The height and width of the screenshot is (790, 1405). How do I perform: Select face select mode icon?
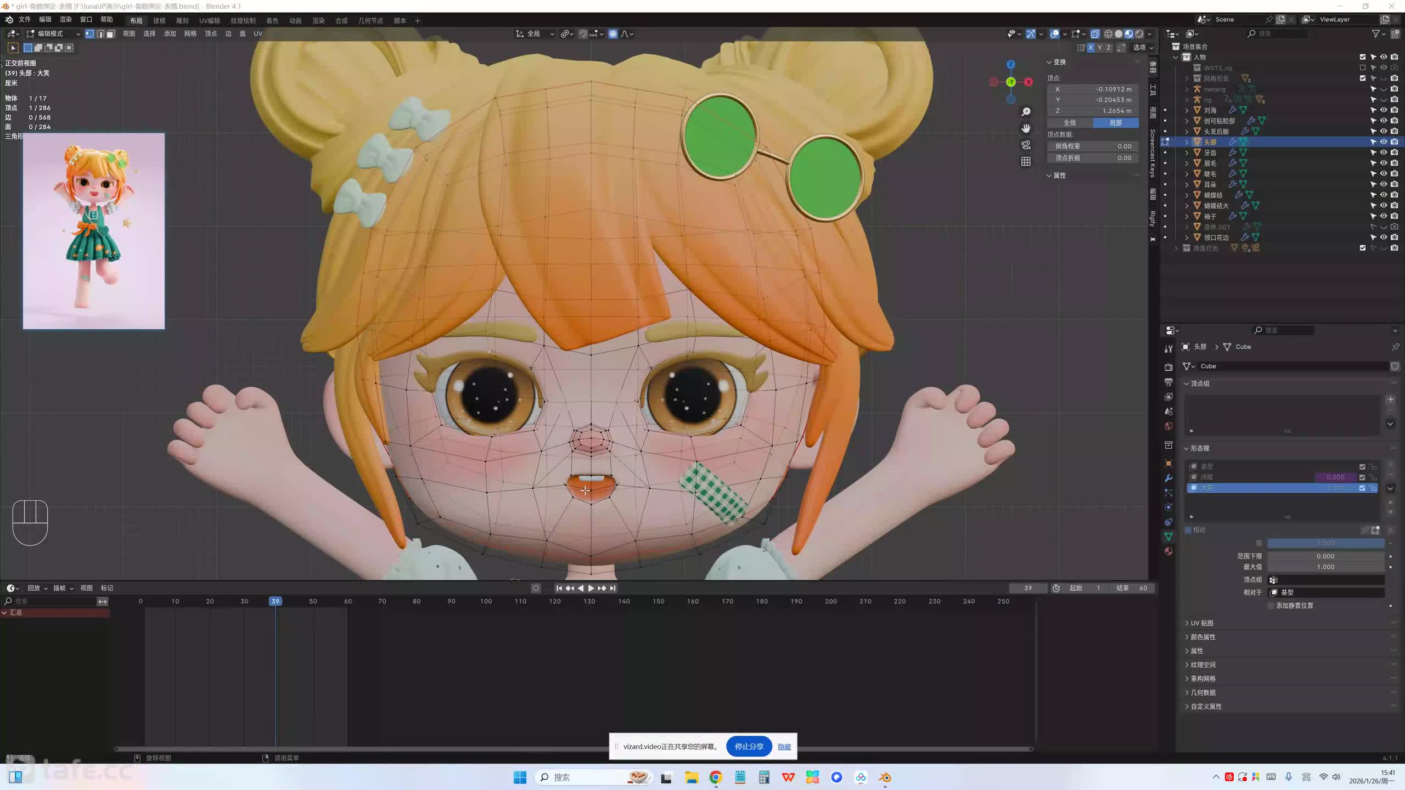pyautogui.click(x=110, y=34)
